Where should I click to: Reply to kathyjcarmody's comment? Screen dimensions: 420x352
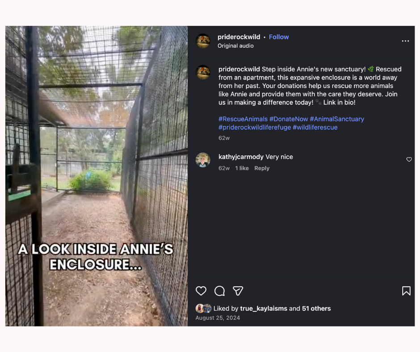click(262, 168)
